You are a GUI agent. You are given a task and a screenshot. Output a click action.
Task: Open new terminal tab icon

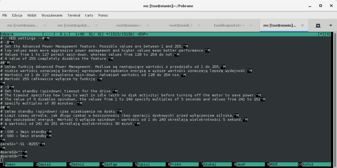(318, 25)
